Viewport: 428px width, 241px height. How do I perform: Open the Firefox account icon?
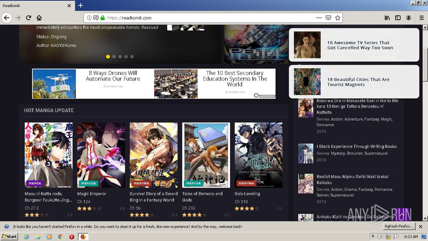(x=409, y=18)
